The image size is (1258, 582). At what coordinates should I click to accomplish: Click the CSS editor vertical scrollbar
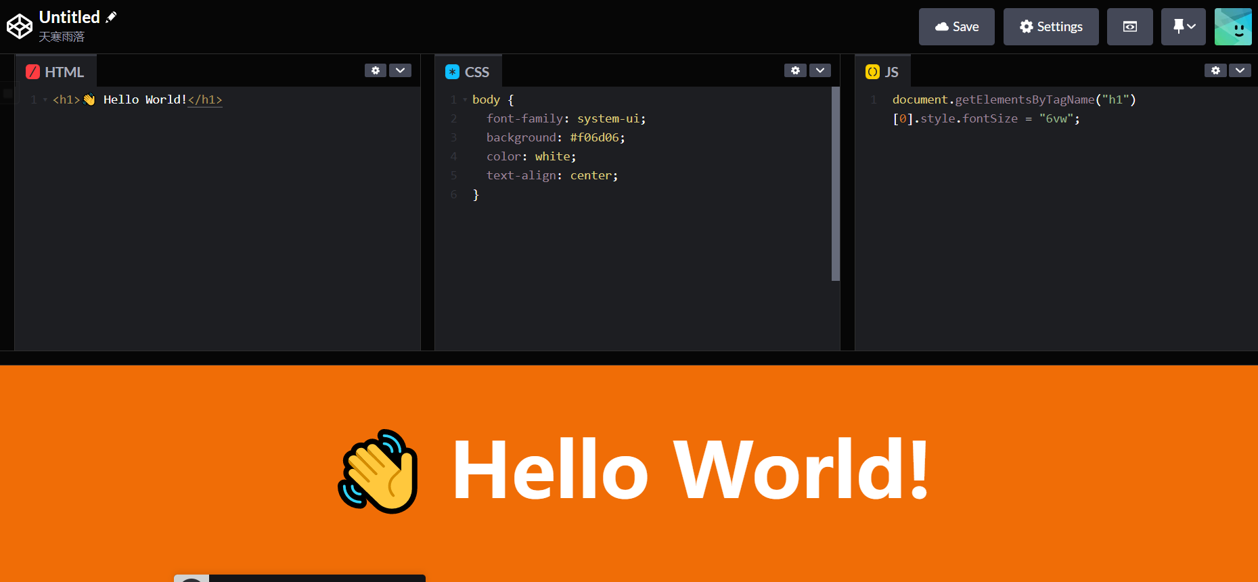pos(835,183)
